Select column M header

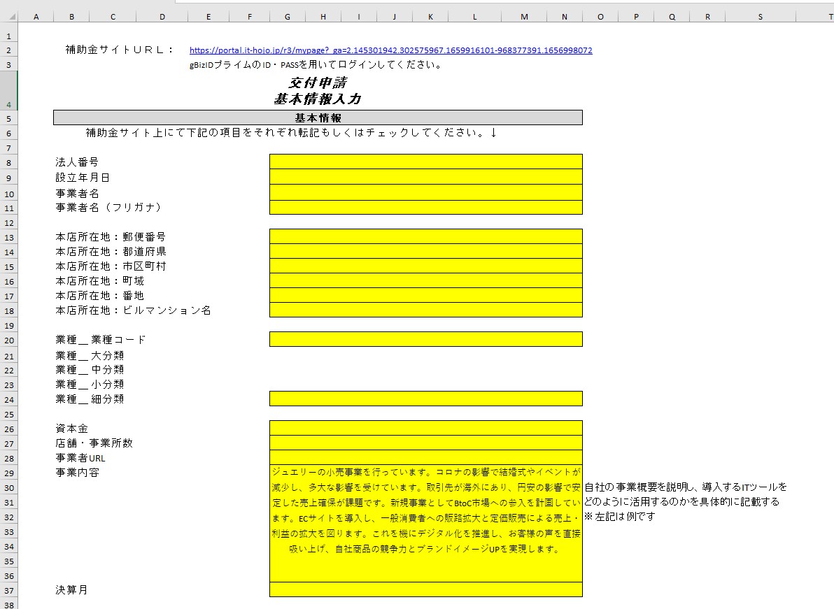[525, 17]
